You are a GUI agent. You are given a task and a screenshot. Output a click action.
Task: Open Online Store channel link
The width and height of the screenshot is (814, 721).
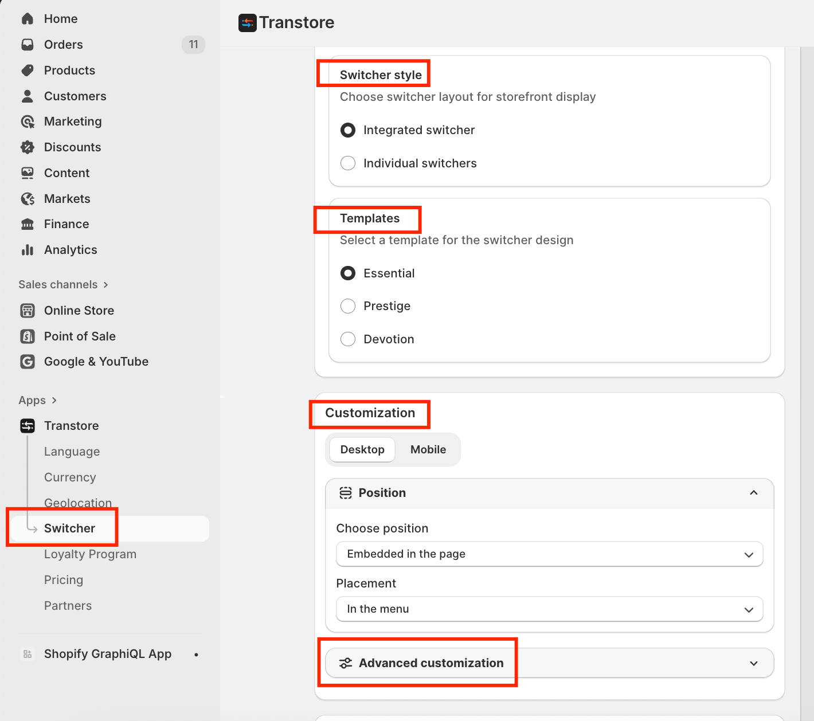click(x=79, y=311)
